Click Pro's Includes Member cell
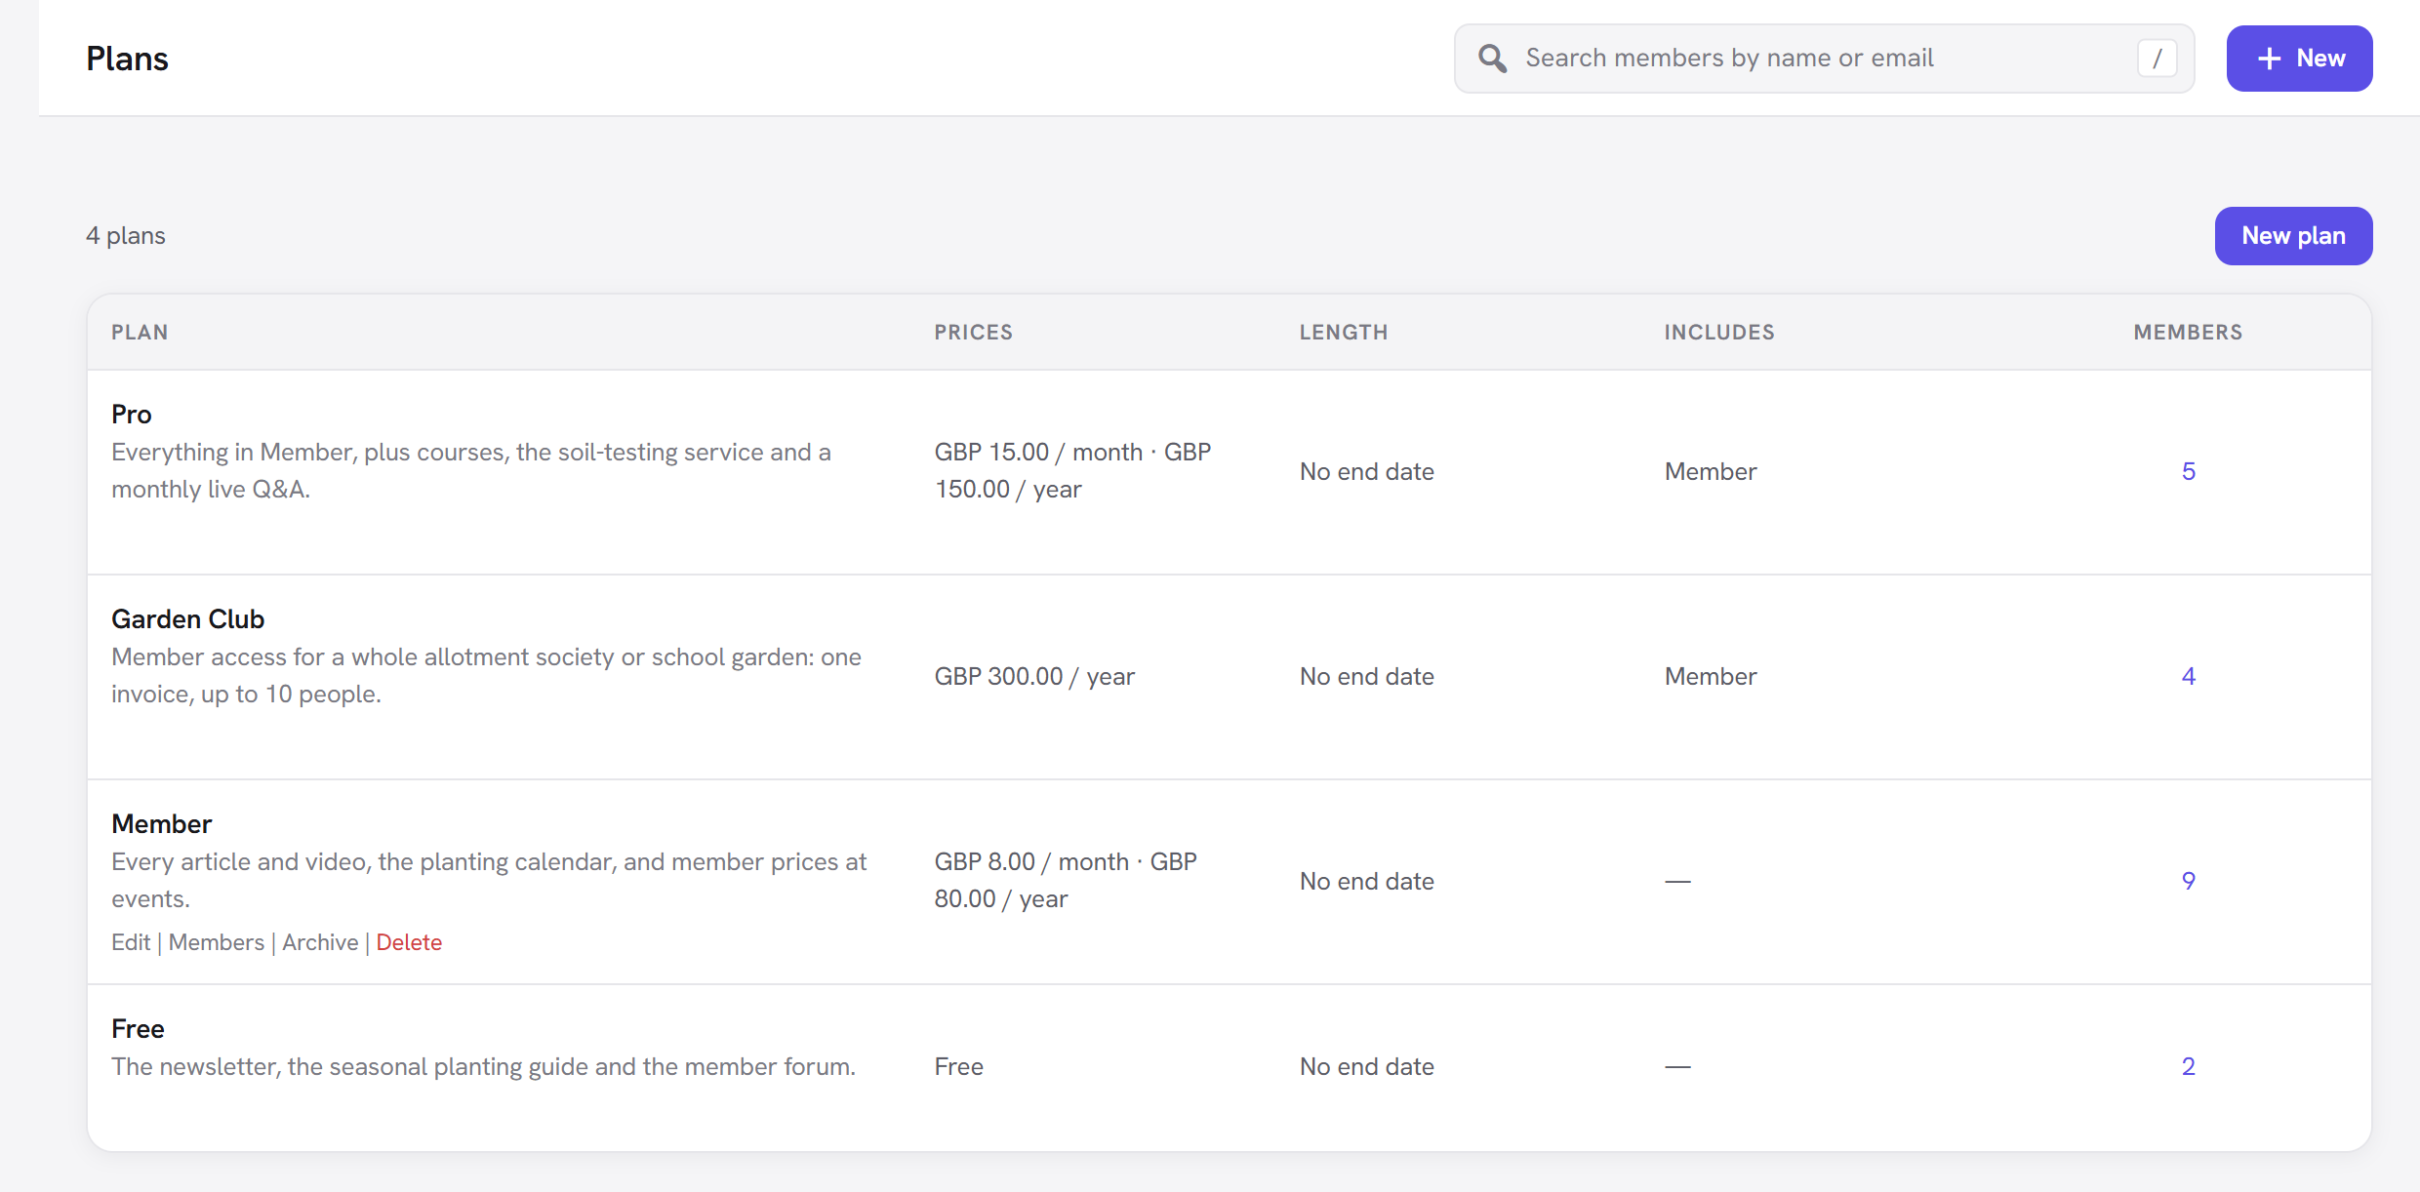 (1711, 472)
